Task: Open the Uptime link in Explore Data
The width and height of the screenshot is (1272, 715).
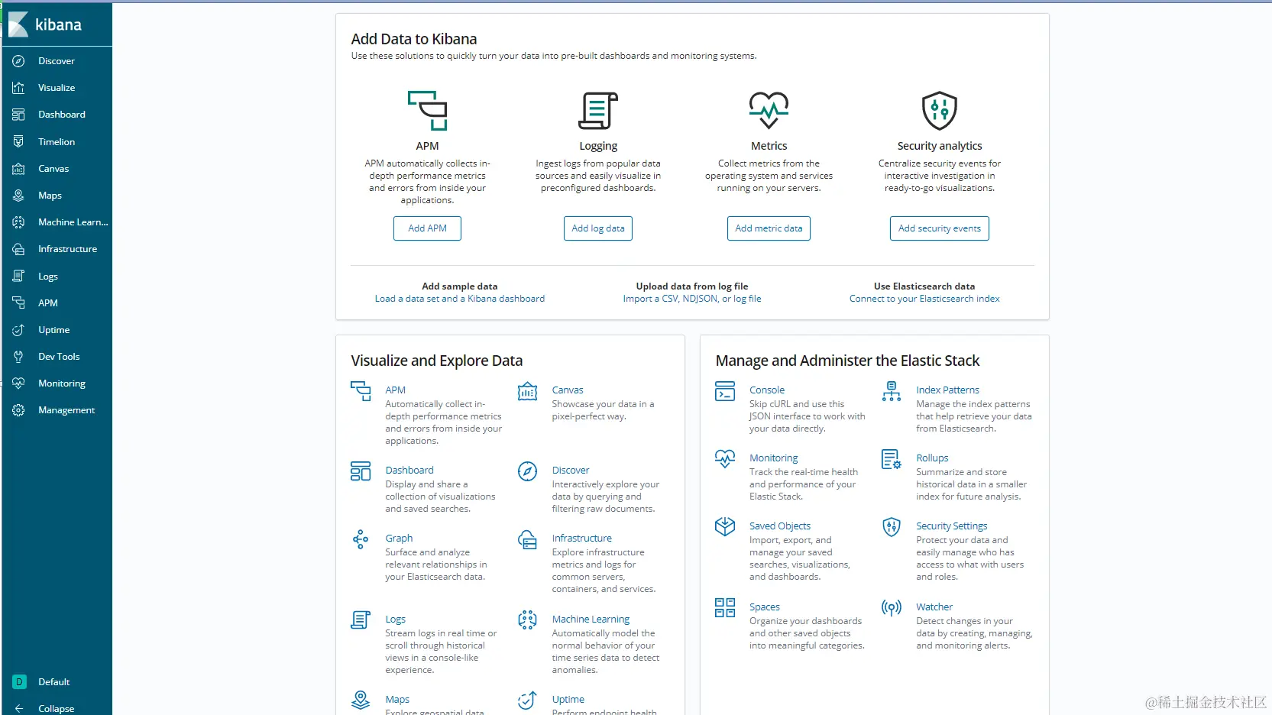Action: [x=568, y=700]
